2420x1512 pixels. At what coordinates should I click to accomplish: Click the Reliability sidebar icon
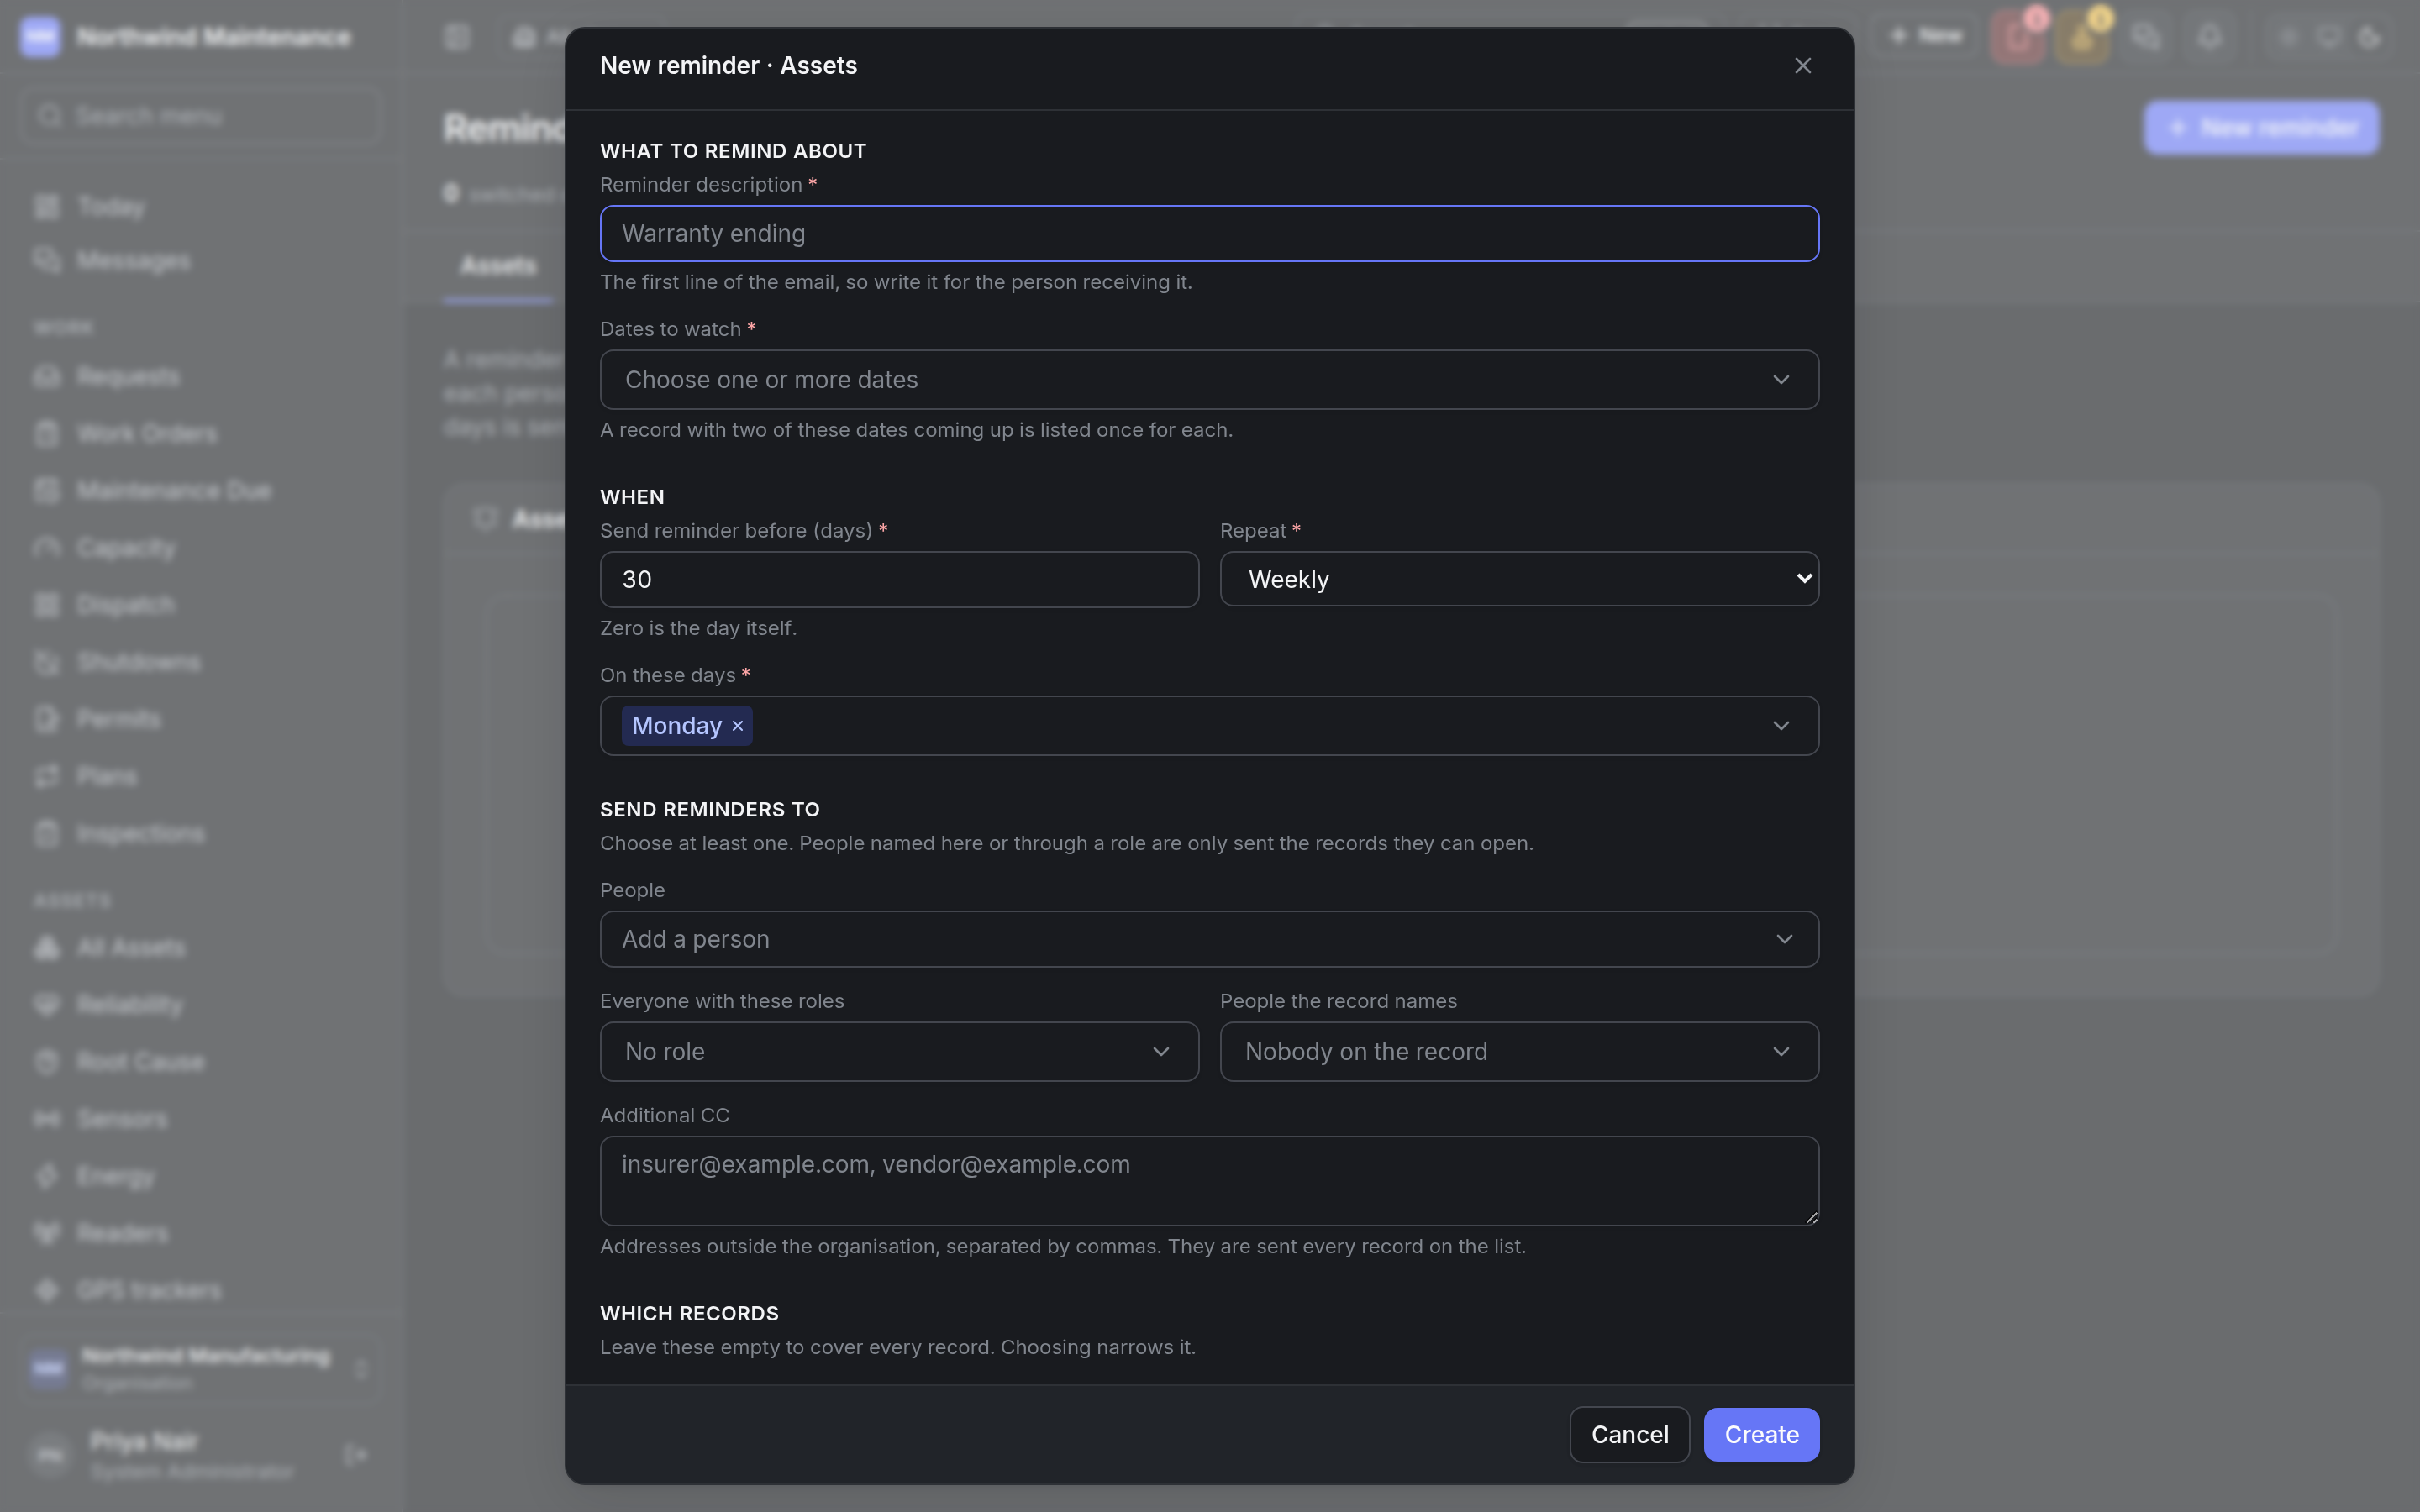coord(47,1005)
